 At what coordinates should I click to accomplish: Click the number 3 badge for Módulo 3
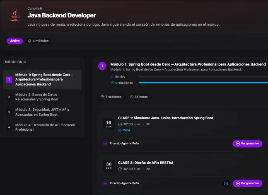pos(9,112)
